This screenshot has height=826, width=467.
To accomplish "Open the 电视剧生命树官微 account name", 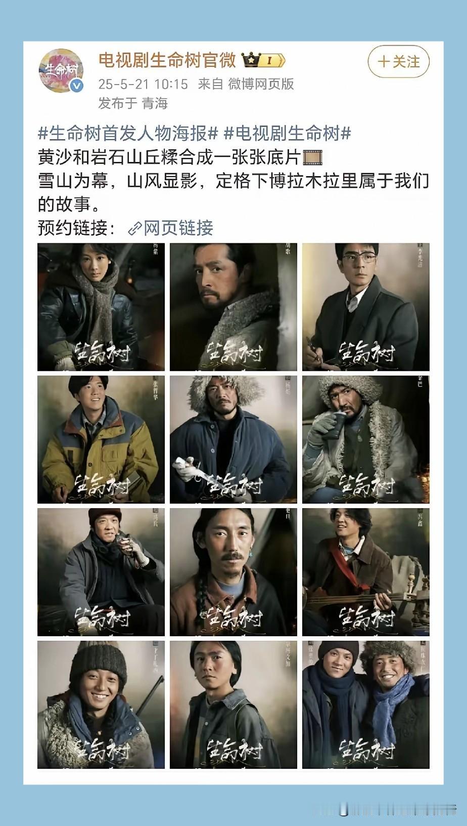I will click(167, 60).
